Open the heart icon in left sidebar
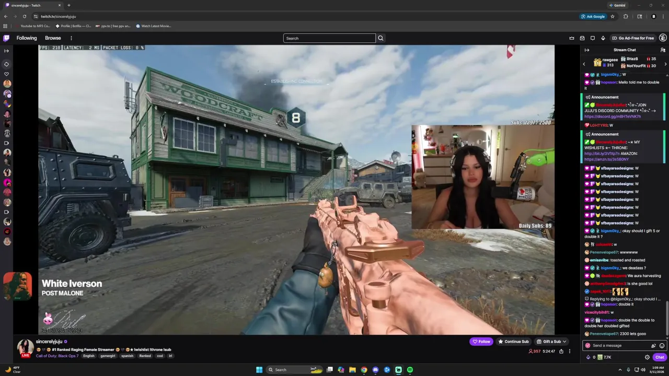Screen dimensions: 669x376 (x=6, y=74)
